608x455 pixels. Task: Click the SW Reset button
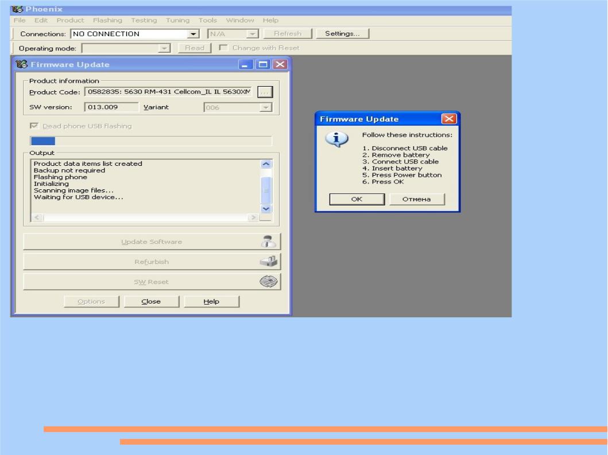(152, 282)
